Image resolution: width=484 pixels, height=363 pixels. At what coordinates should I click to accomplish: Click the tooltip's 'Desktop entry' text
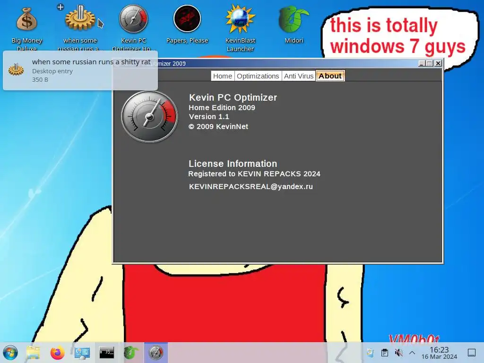pos(52,71)
